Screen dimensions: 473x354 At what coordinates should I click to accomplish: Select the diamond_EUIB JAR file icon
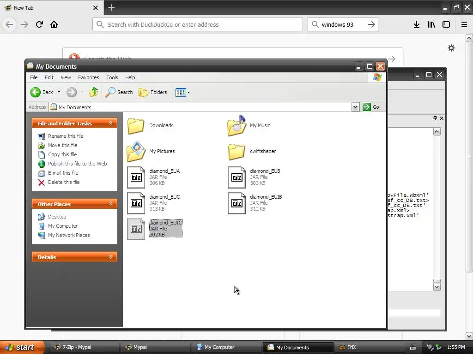click(x=237, y=203)
